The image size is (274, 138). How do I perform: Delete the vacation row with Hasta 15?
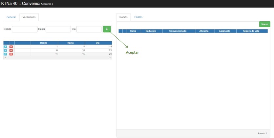click(11, 54)
